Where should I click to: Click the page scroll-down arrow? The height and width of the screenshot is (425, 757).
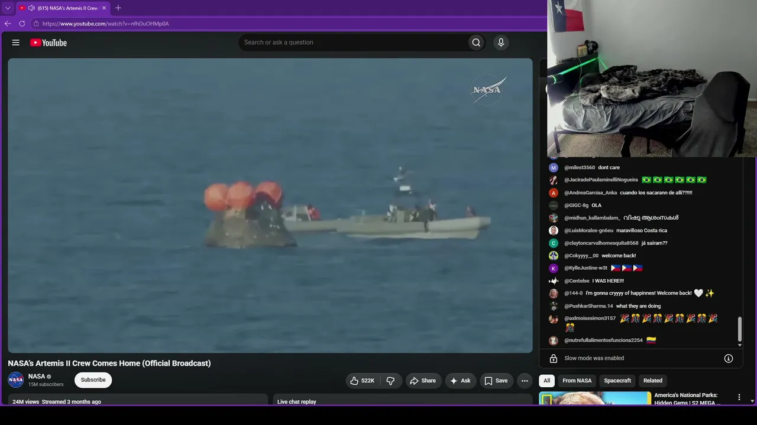[x=752, y=401]
